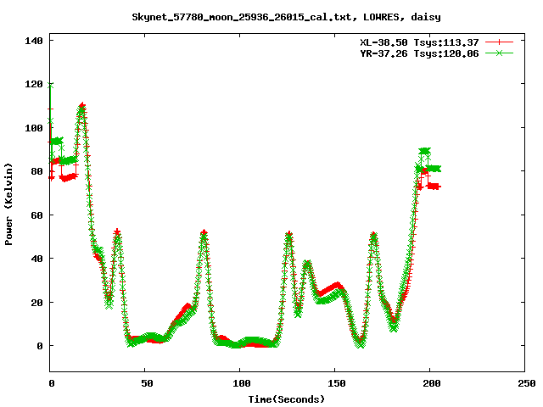543x407 pixels.
Task: Click the x-axis tick label 200
Action: point(432,383)
